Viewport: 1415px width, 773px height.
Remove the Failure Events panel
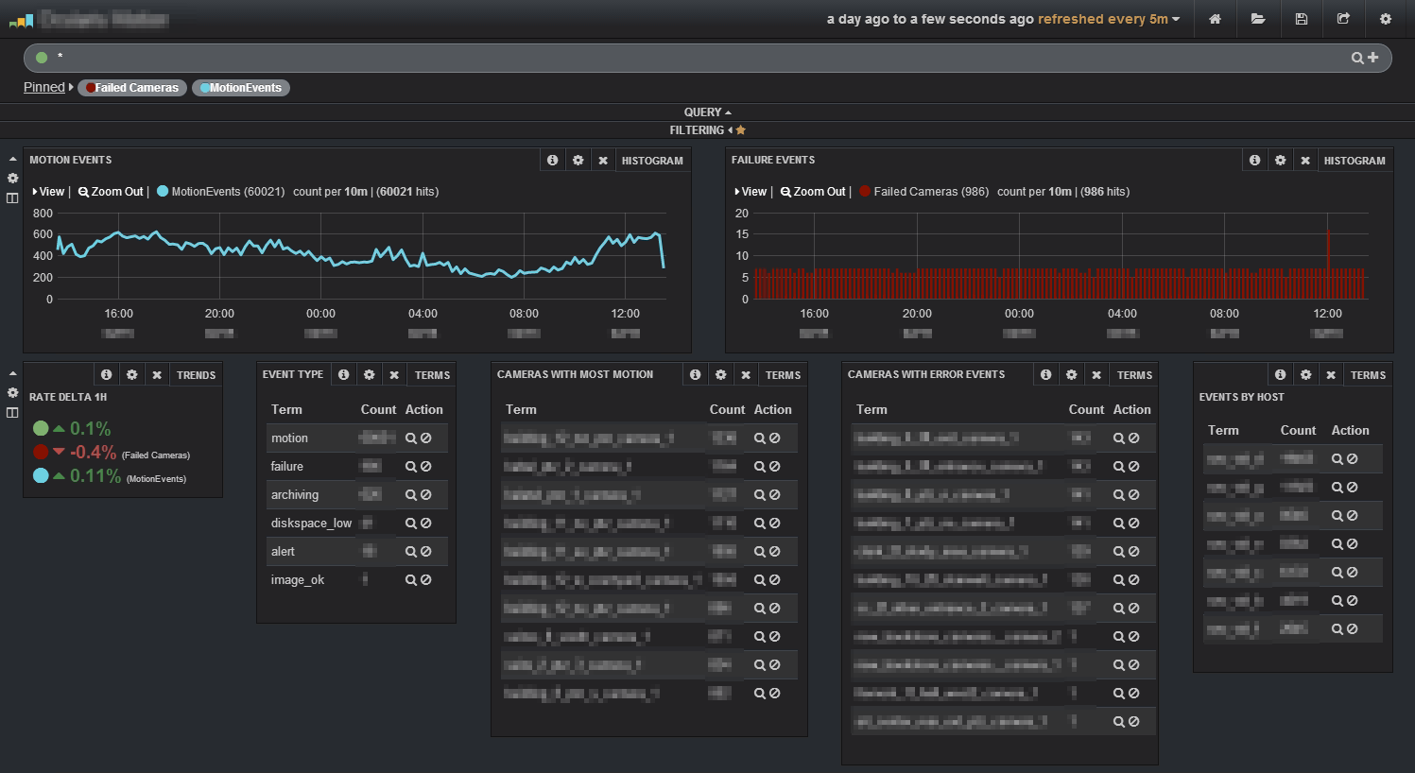pyautogui.click(x=1305, y=161)
